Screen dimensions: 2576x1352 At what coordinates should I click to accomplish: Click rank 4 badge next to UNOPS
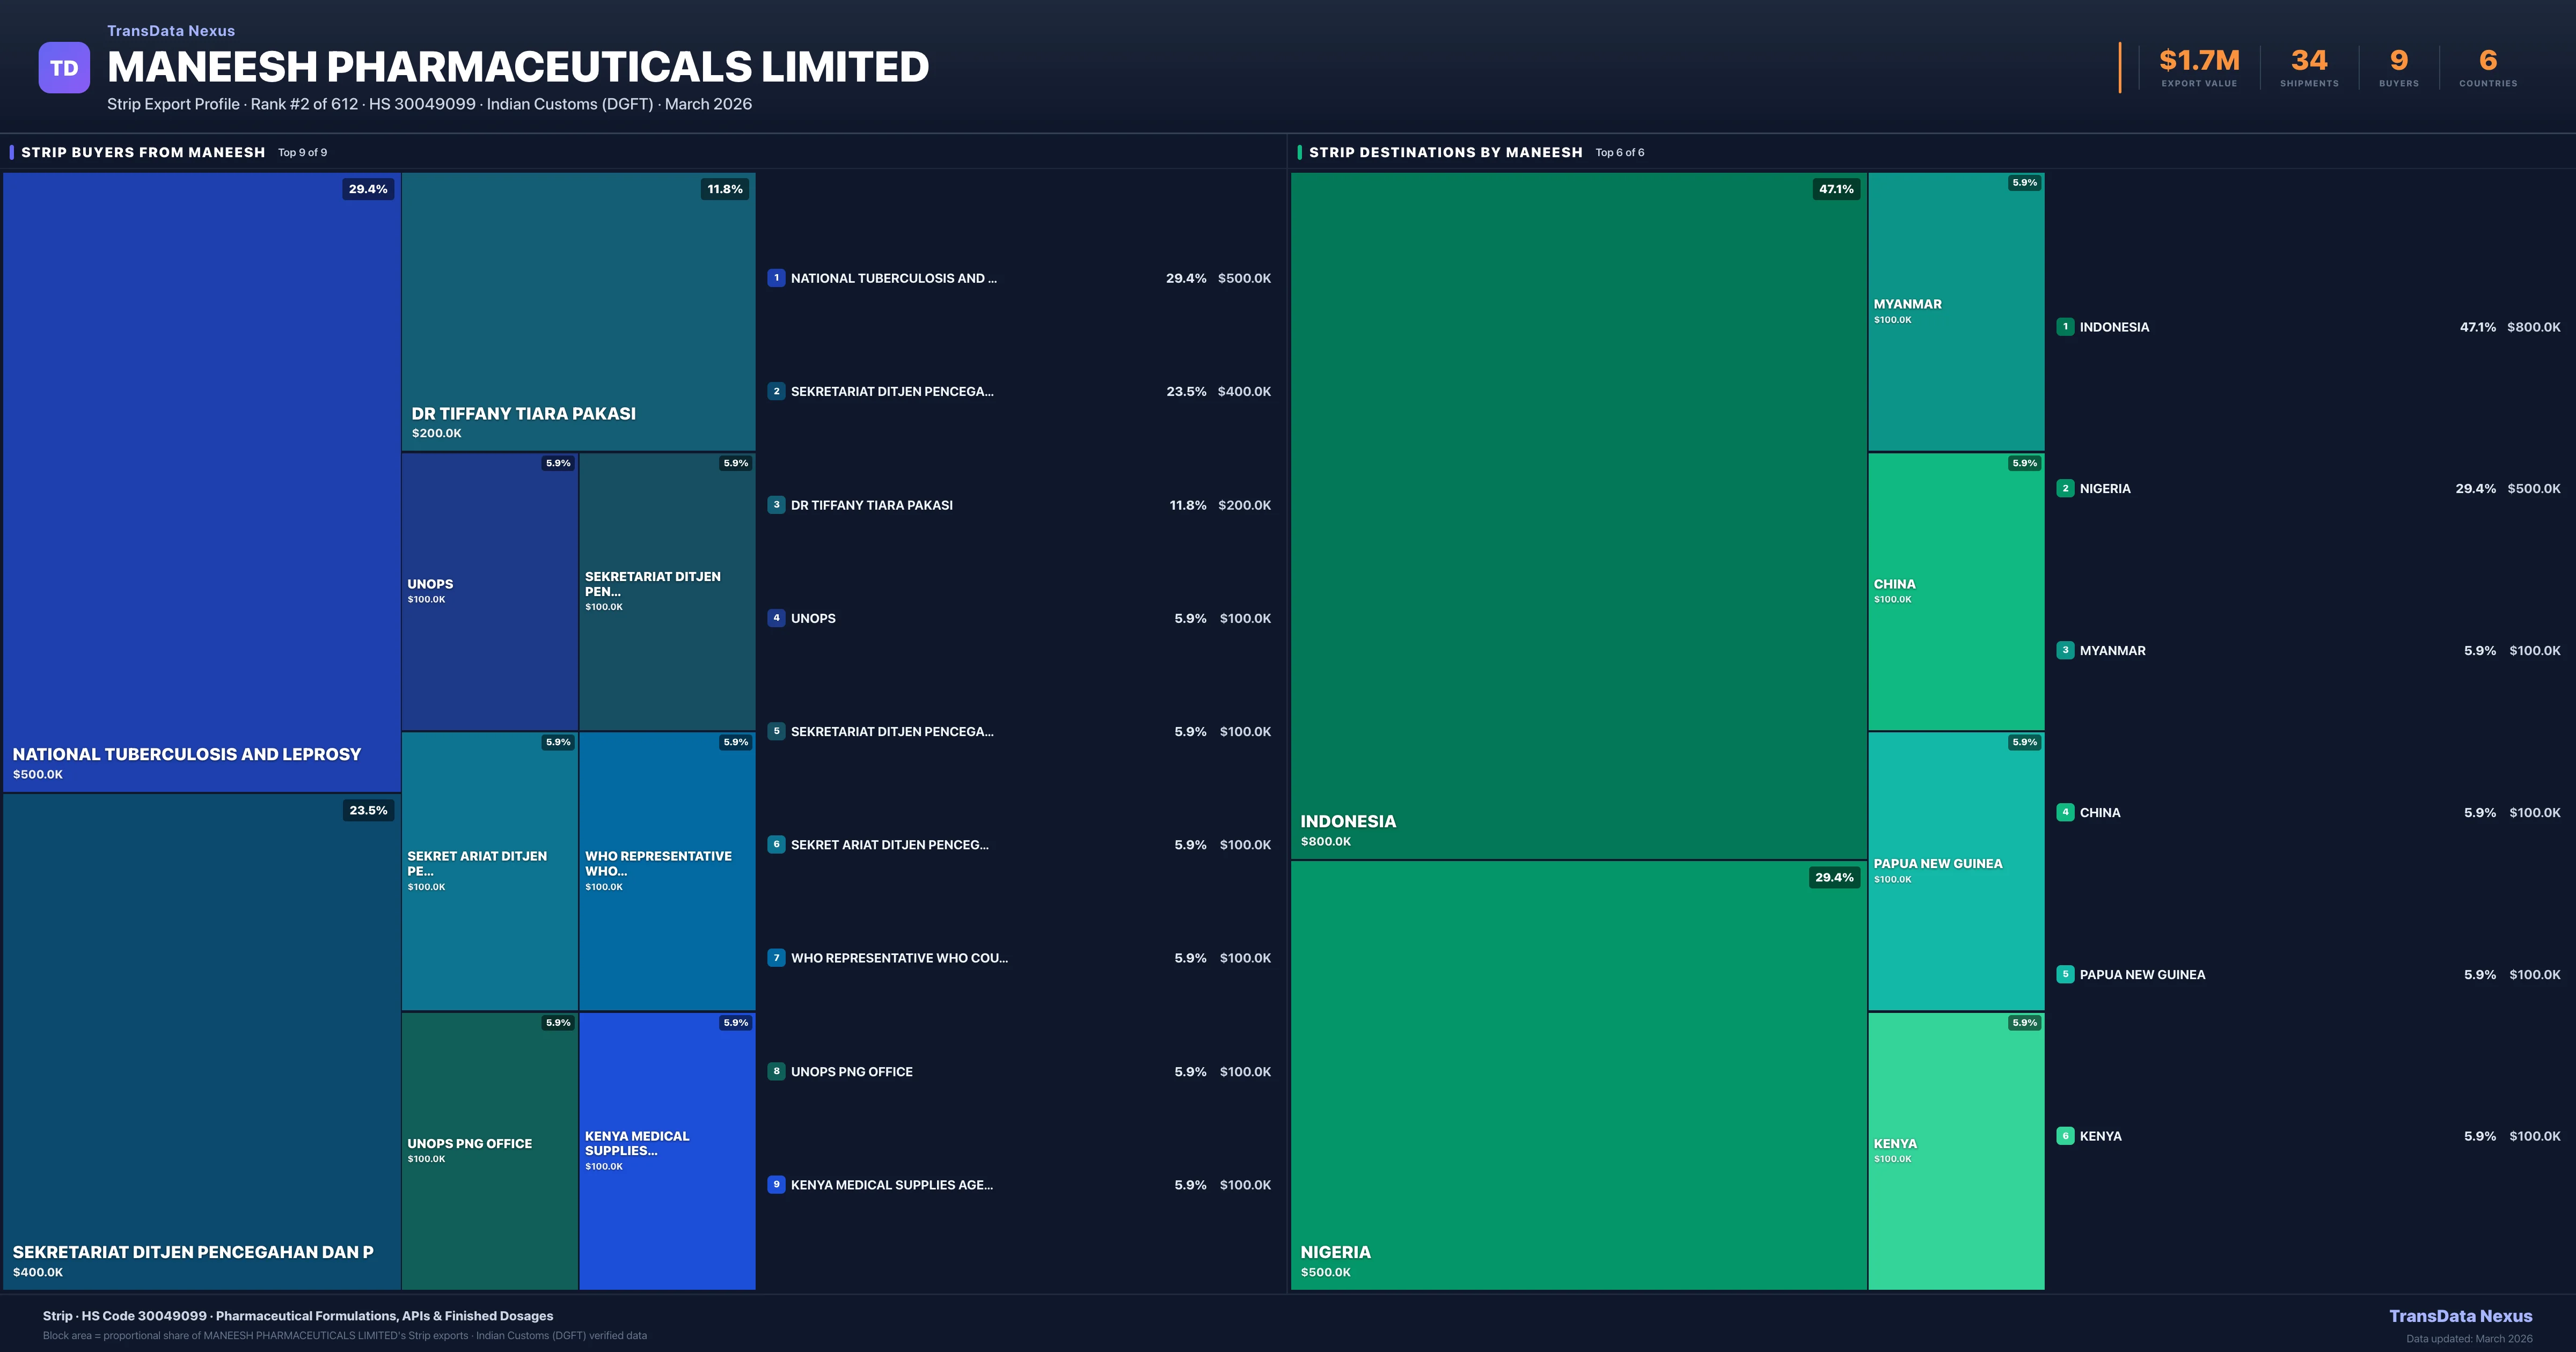click(776, 618)
